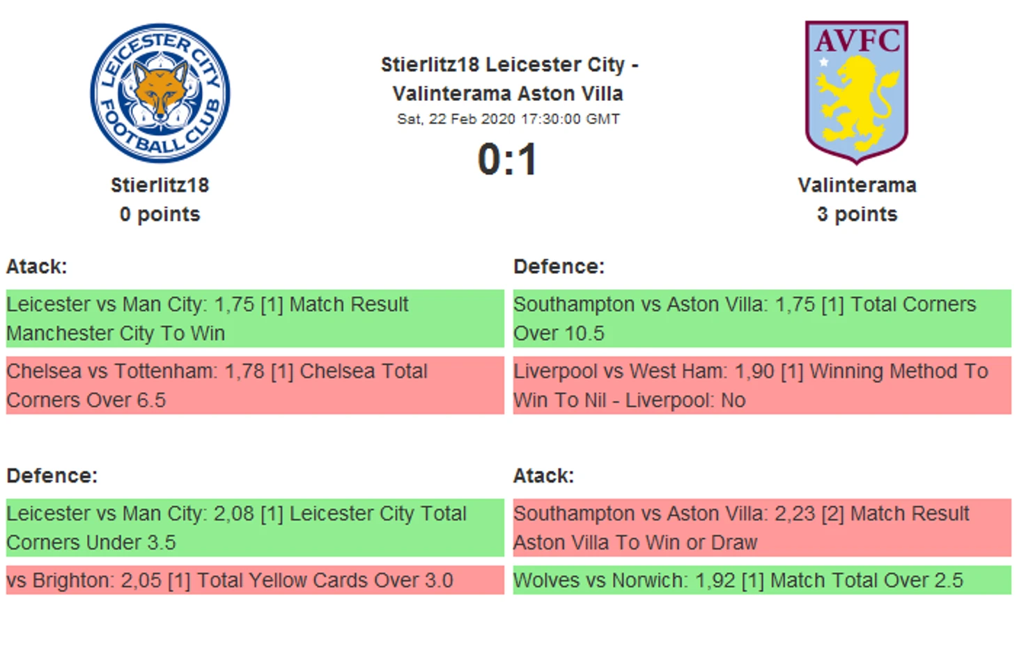Click the lower-left Defence: section heading
Viewport: 1017px width, 668px height.
pyautogui.click(x=52, y=476)
